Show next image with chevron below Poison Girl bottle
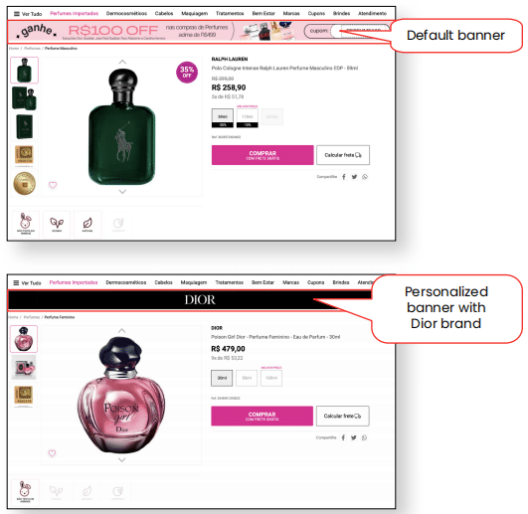Image resolution: width=528 pixels, height=514 pixels. [122, 459]
